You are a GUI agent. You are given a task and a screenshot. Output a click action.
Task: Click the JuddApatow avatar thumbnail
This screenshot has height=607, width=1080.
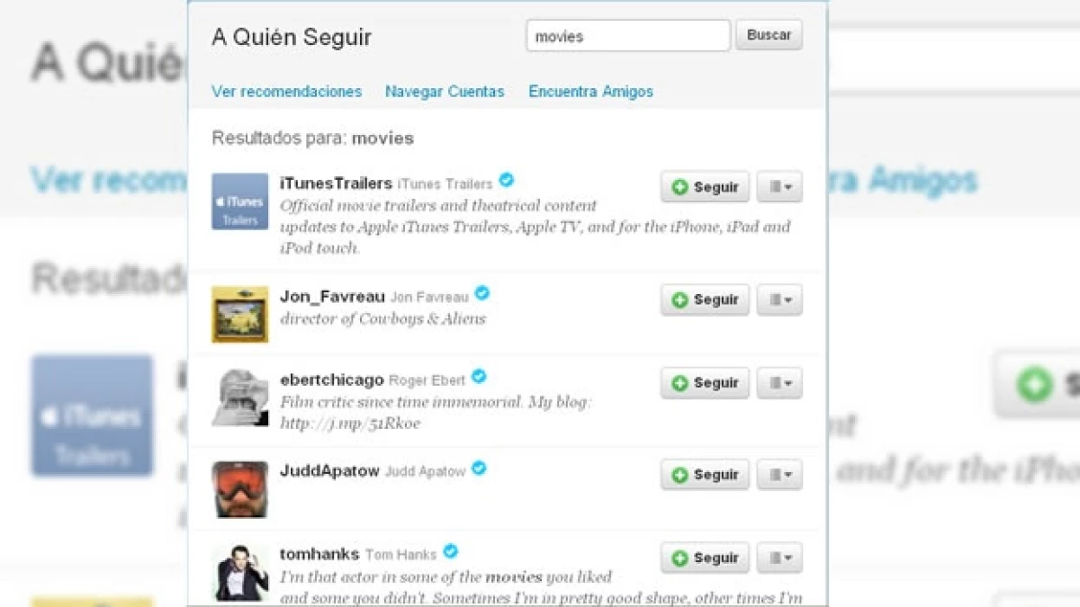pyautogui.click(x=240, y=489)
